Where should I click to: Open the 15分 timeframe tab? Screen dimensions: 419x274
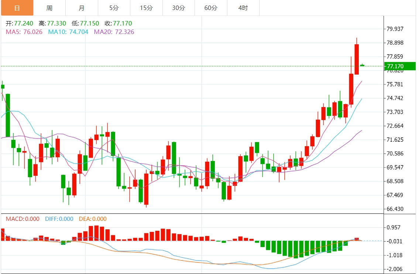point(147,8)
